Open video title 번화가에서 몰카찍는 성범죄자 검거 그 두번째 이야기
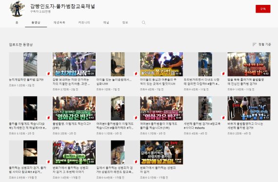 click(x=71, y=170)
